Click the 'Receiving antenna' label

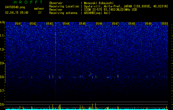coord(63,13)
